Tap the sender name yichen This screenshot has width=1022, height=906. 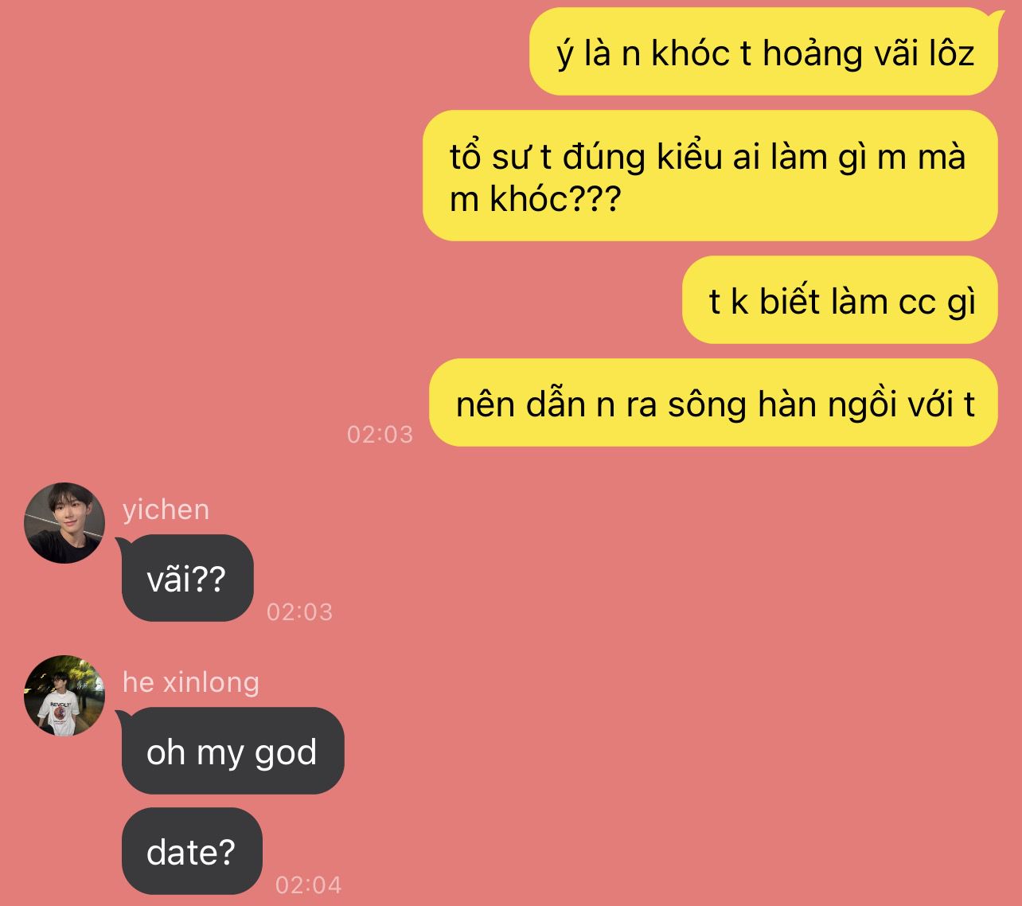[x=166, y=510]
